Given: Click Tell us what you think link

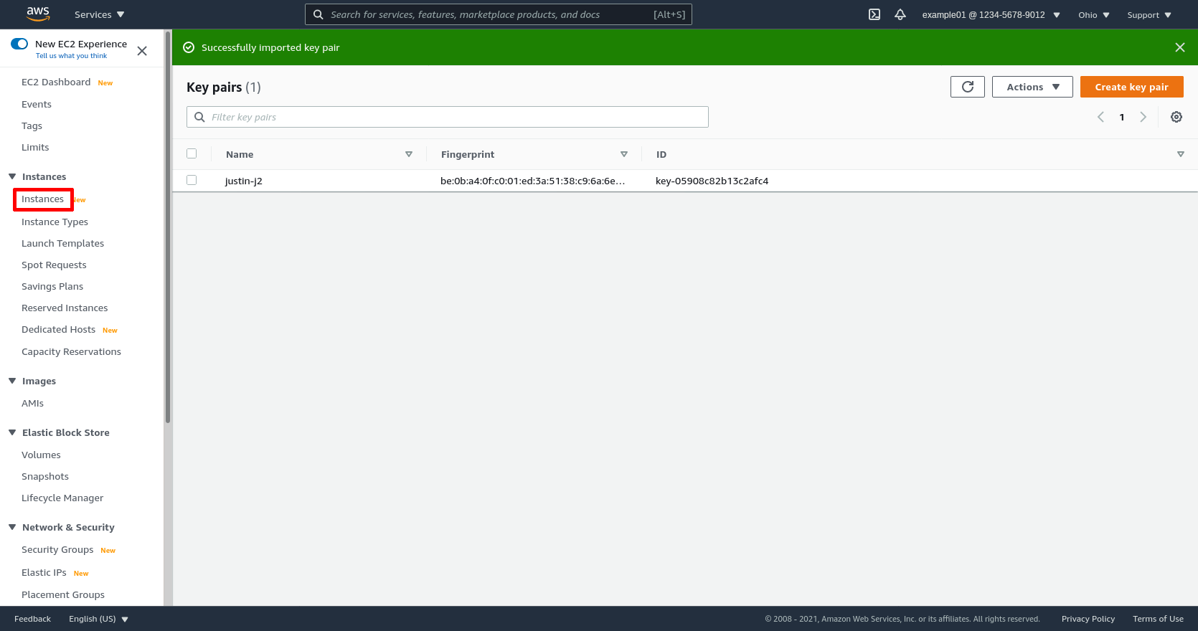Looking at the screenshot, I should click(x=71, y=55).
